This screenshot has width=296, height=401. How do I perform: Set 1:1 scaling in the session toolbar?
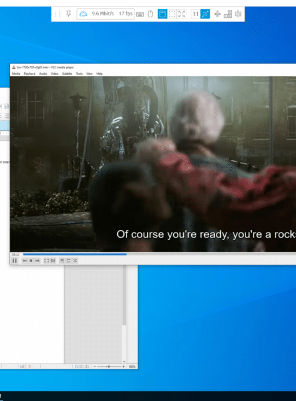coord(195,14)
